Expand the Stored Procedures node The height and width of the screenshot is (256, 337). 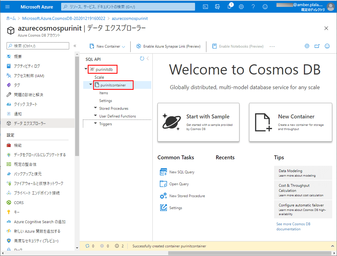pyautogui.click(x=95, y=108)
